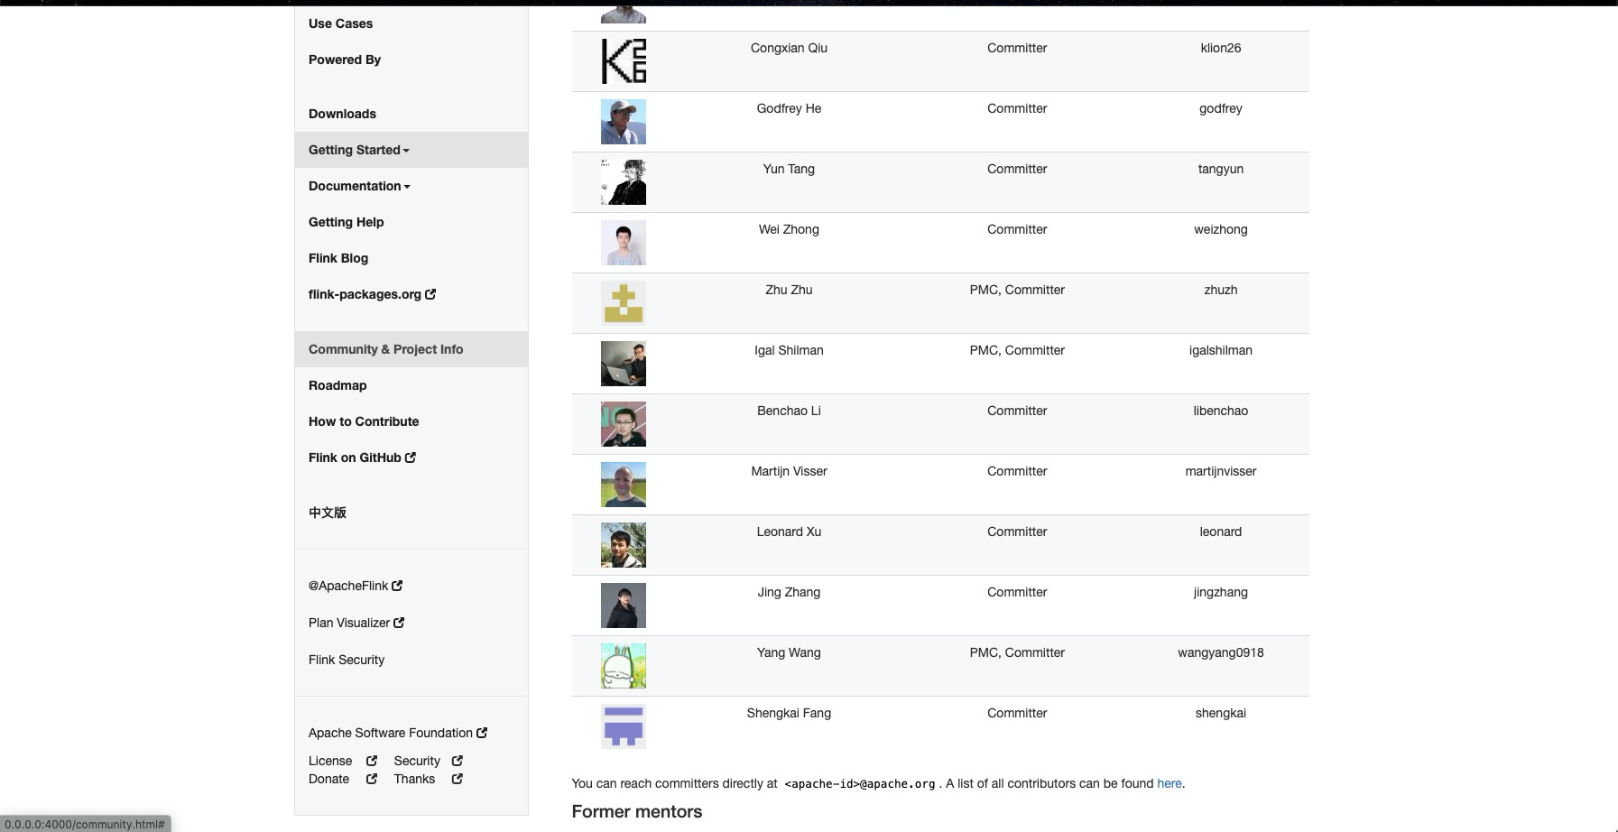Click apache id libenchao
Screen dimensions: 1618x832
1221,411
